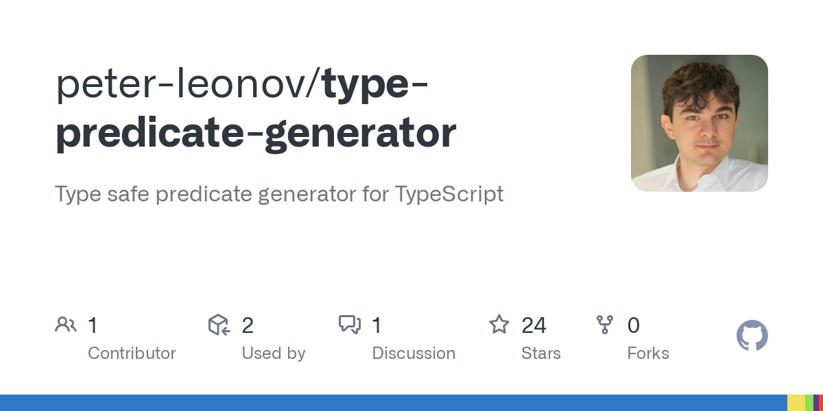Click the Contributor label
The height and width of the screenshot is (411, 823).
tap(132, 353)
